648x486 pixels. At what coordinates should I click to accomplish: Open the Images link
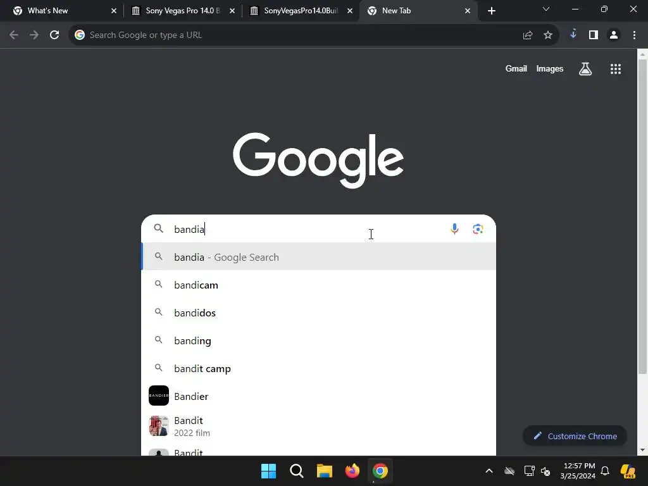click(550, 69)
